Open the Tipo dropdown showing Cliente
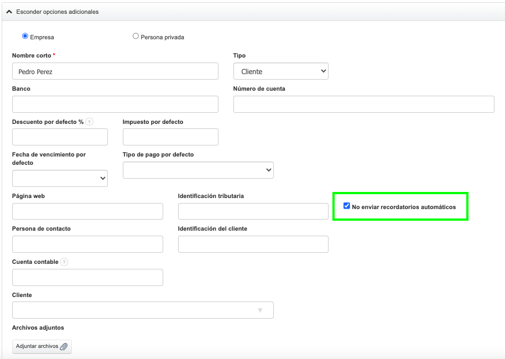The width and height of the screenshot is (505, 359). pyautogui.click(x=280, y=71)
